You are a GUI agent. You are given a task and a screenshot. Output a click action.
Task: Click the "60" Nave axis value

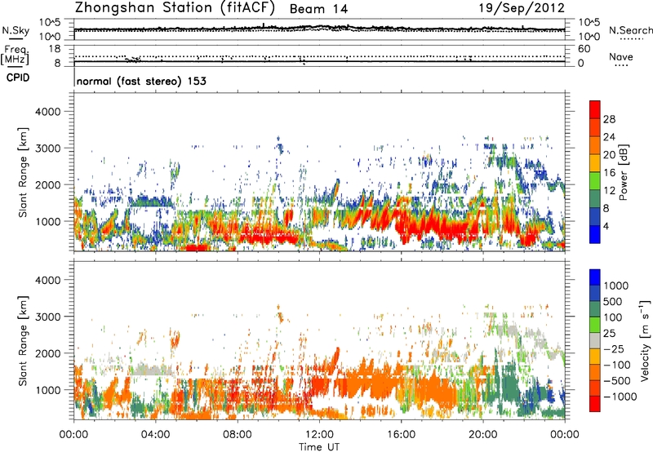click(x=584, y=49)
